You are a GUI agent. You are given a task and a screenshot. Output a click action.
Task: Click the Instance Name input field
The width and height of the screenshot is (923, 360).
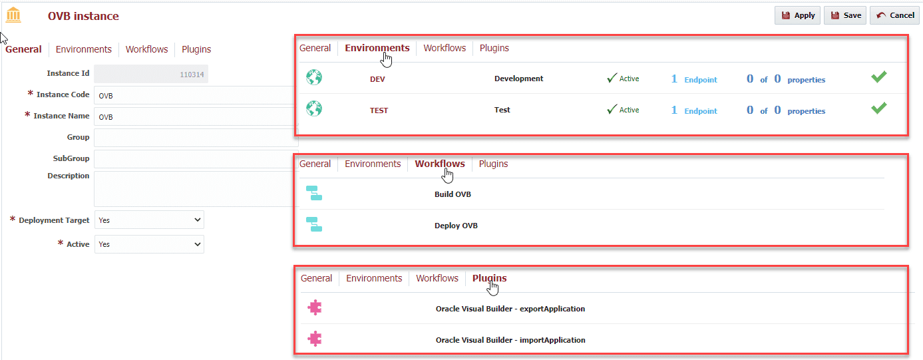[x=196, y=116]
